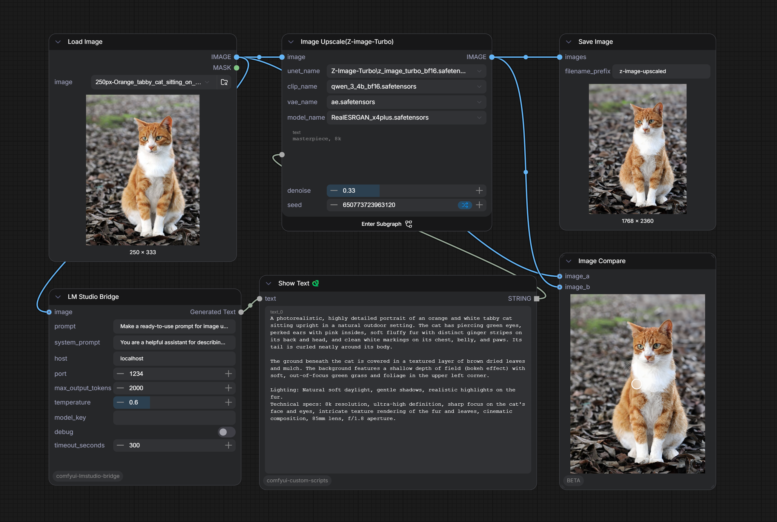This screenshot has width=777, height=522.
Task: Collapse the LM Studio Bridge node
Action: tap(58, 296)
